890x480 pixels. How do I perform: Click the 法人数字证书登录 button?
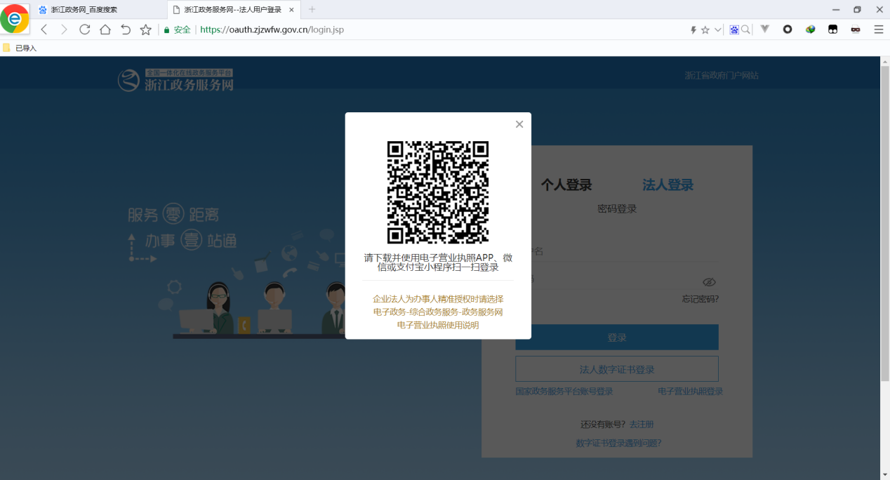[x=617, y=369]
